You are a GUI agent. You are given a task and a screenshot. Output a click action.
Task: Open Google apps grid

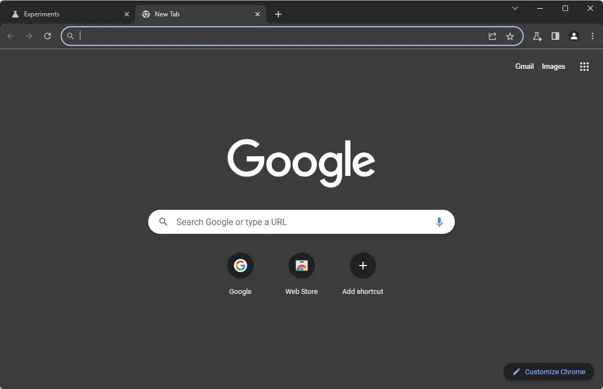(x=584, y=67)
